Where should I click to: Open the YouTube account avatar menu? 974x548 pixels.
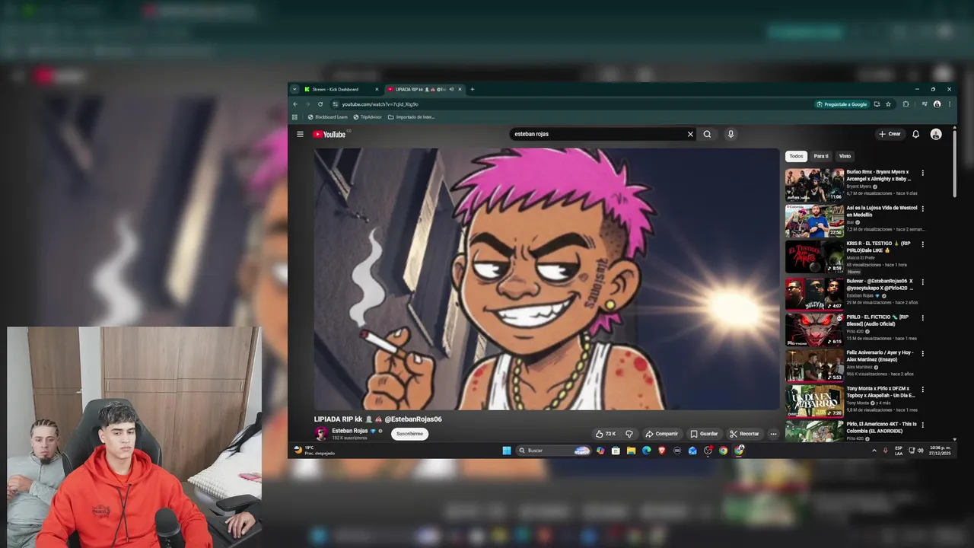936,134
